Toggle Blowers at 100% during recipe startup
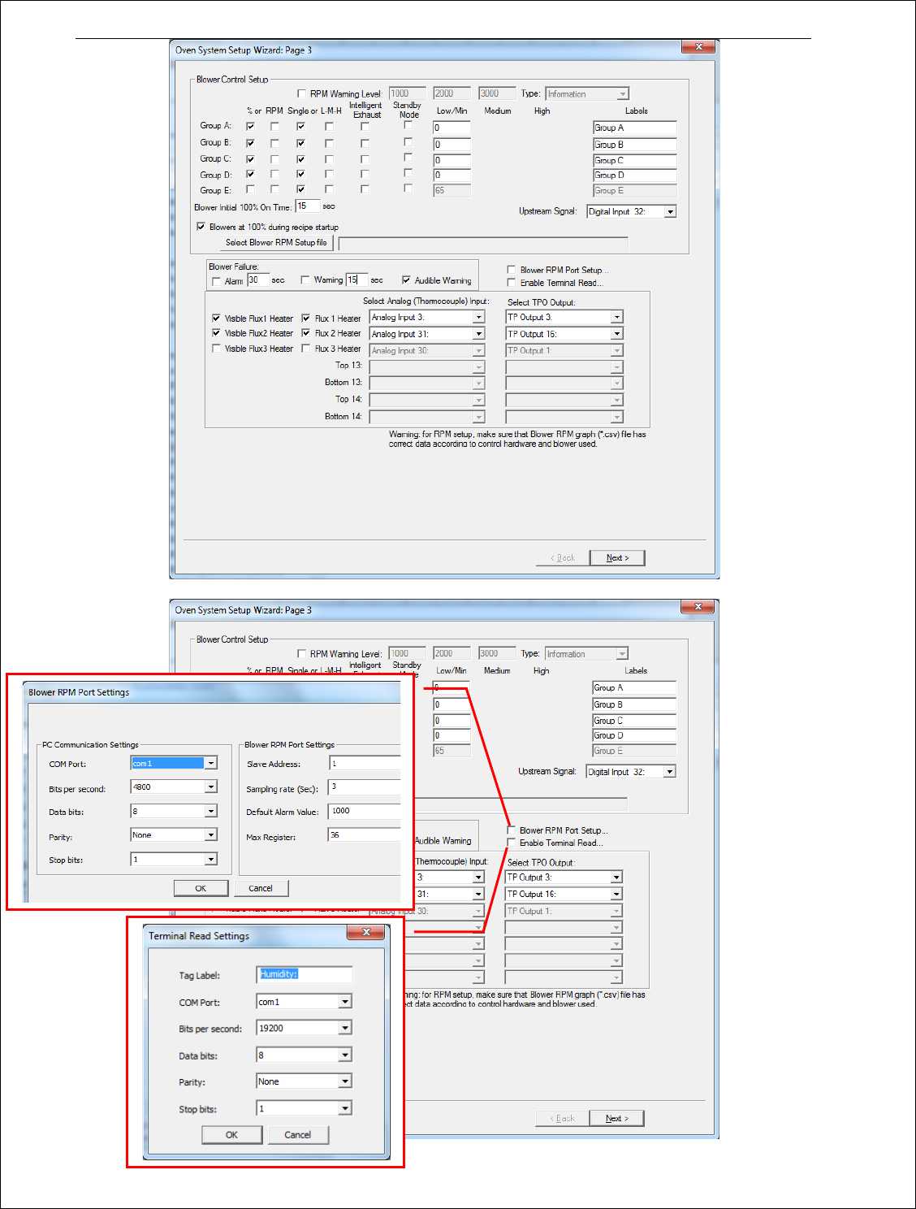Image resolution: width=916 pixels, height=1209 pixels. click(201, 227)
